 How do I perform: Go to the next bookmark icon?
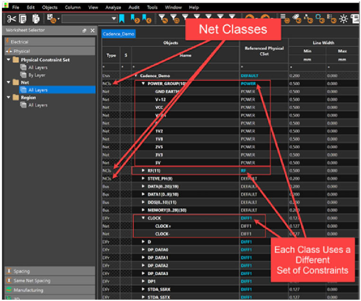coord(135,19)
